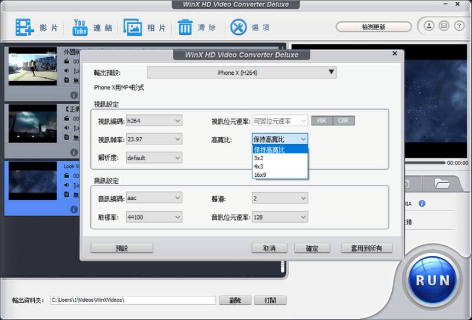Click the info icon of second video
The height and width of the screenshot is (320, 472).
point(74,152)
